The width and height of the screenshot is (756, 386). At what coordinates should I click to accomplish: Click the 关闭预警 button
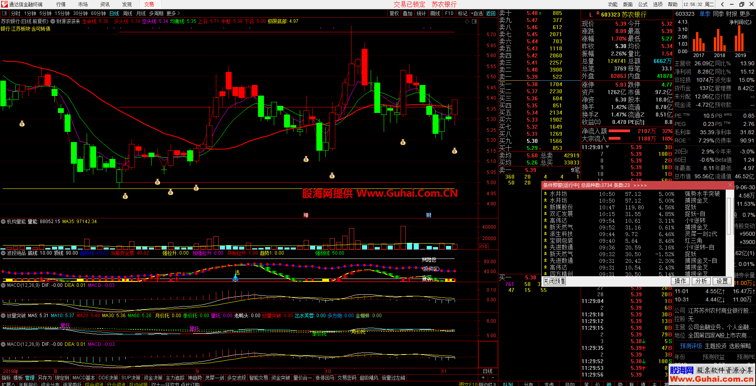click(554, 281)
